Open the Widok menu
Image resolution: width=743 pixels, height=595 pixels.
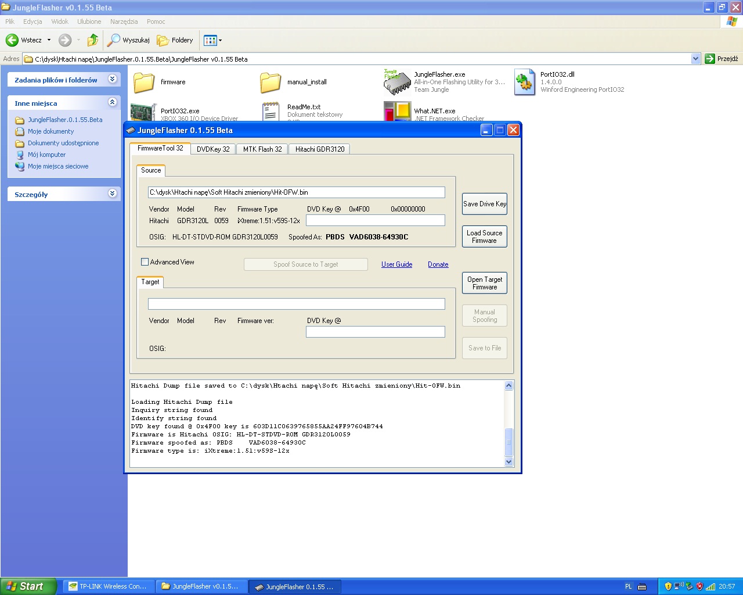[60, 21]
